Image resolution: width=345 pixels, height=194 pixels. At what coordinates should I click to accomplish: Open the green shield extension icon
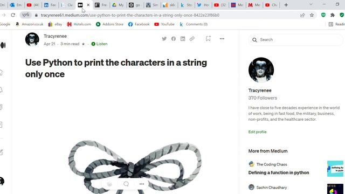(342, 15)
